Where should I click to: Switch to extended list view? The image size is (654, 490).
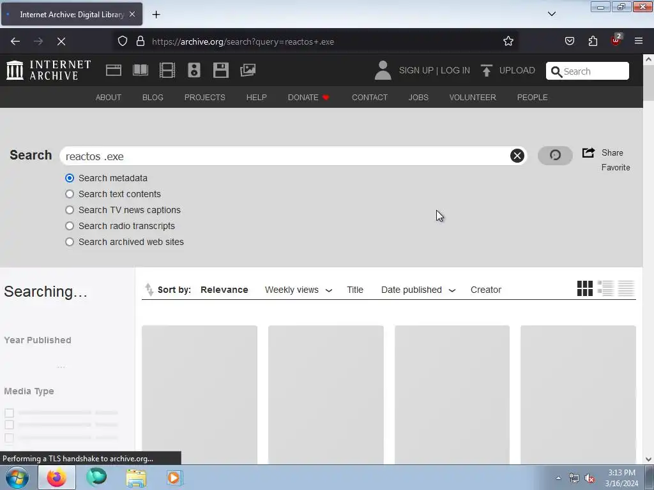[x=605, y=288]
